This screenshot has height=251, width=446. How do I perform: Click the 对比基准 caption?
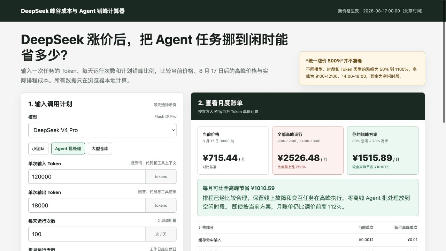[x=209, y=167]
